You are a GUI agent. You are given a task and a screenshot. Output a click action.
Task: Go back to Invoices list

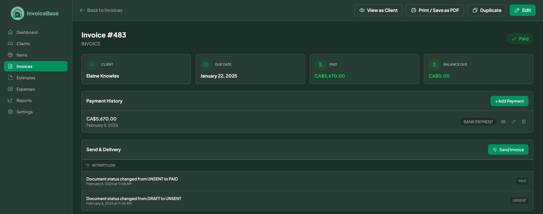101,10
